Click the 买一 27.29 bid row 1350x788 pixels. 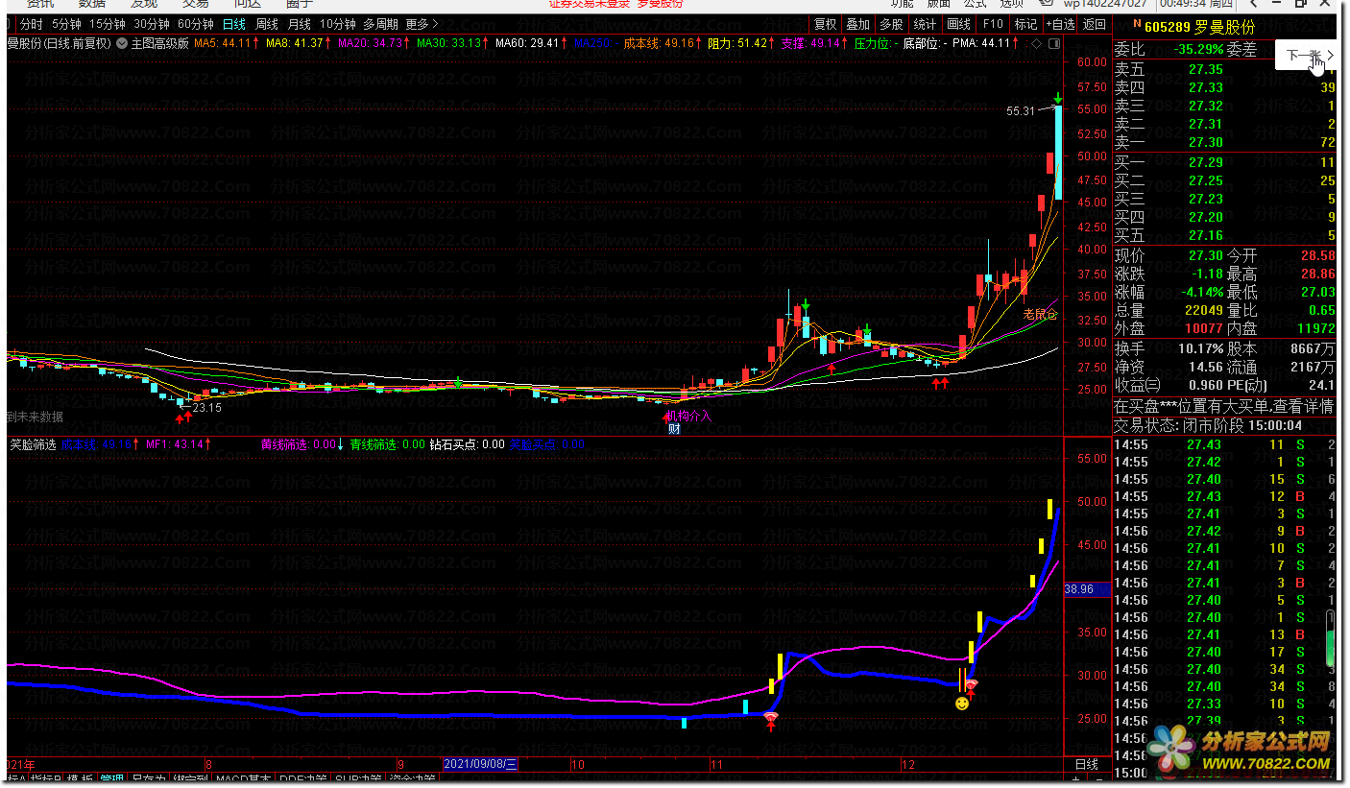tap(1225, 162)
